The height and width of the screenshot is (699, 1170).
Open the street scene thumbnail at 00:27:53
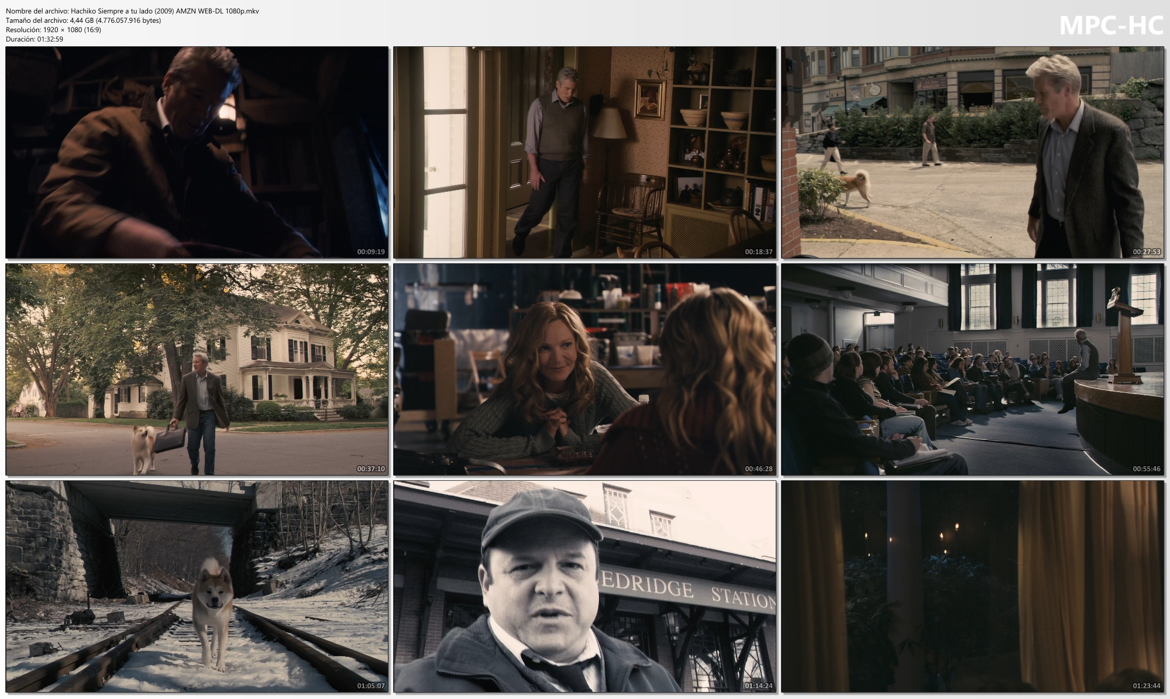pyautogui.click(x=972, y=152)
